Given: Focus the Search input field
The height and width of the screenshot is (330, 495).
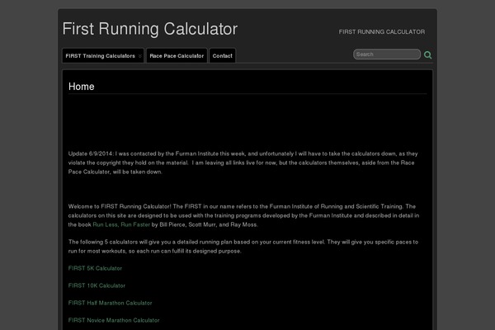Looking at the screenshot, I should click(387, 54).
